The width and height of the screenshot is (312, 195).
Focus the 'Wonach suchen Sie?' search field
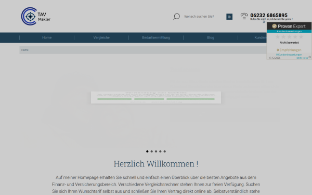pos(203,17)
